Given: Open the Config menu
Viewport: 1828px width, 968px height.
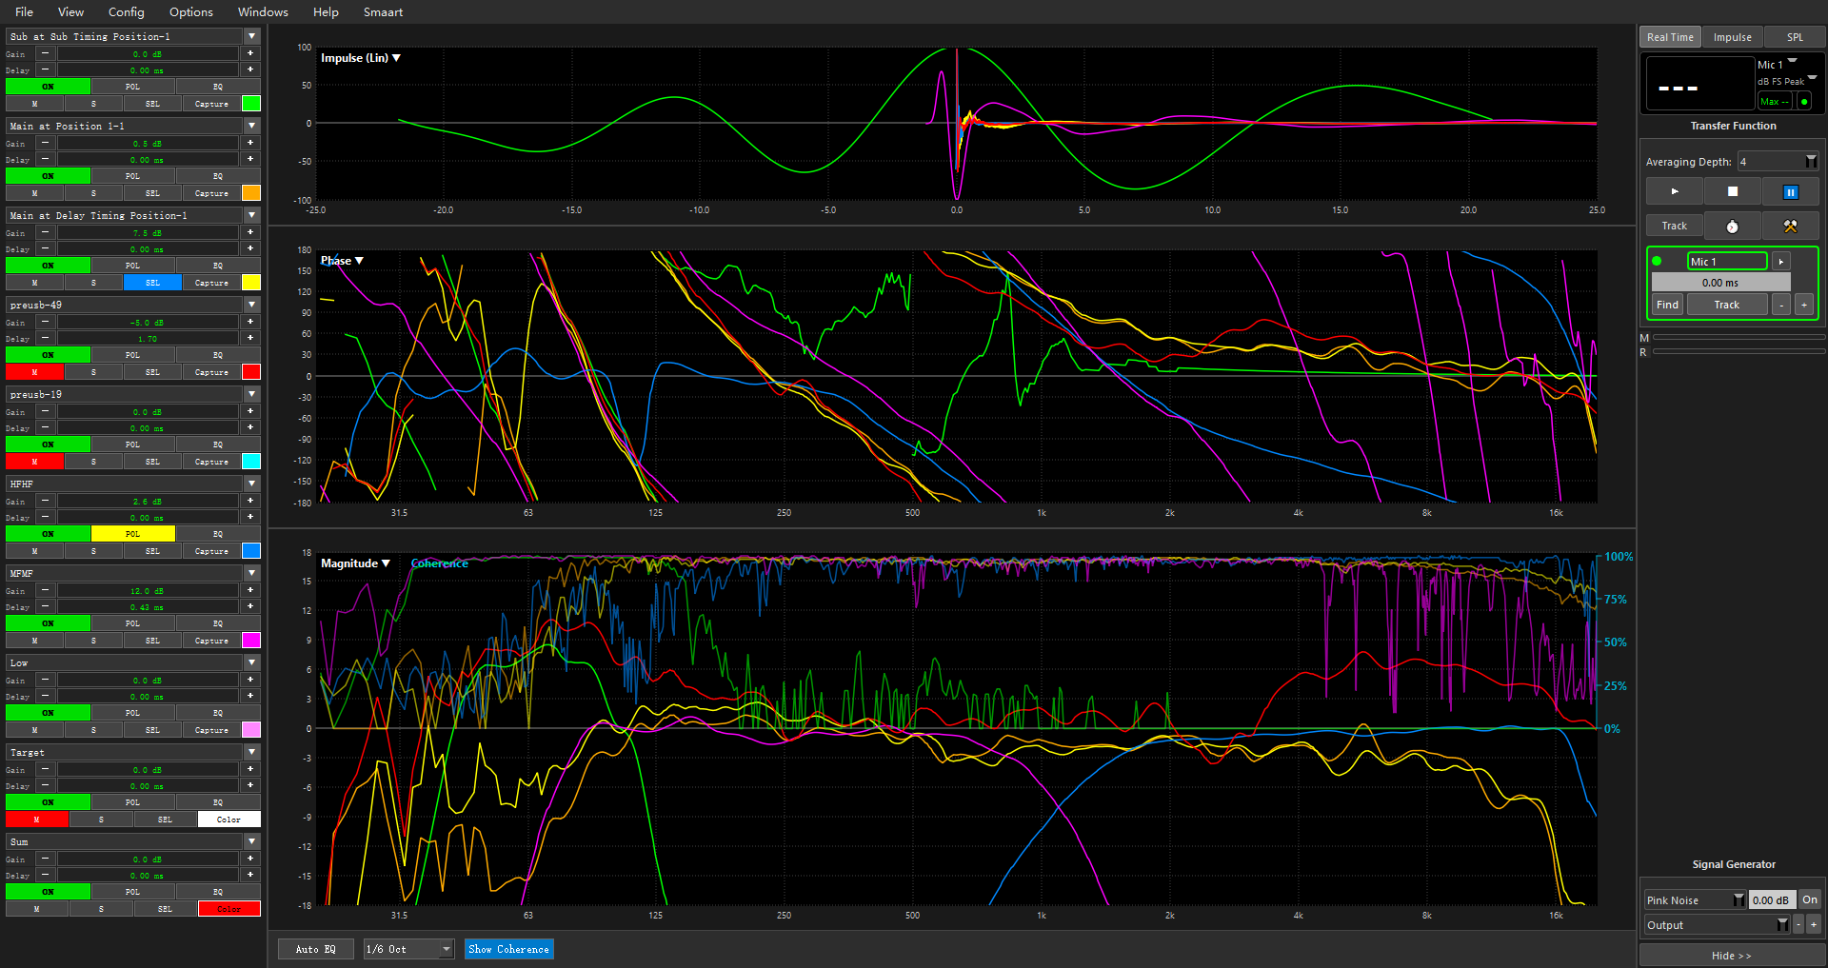Looking at the screenshot, I should [126, 12].
